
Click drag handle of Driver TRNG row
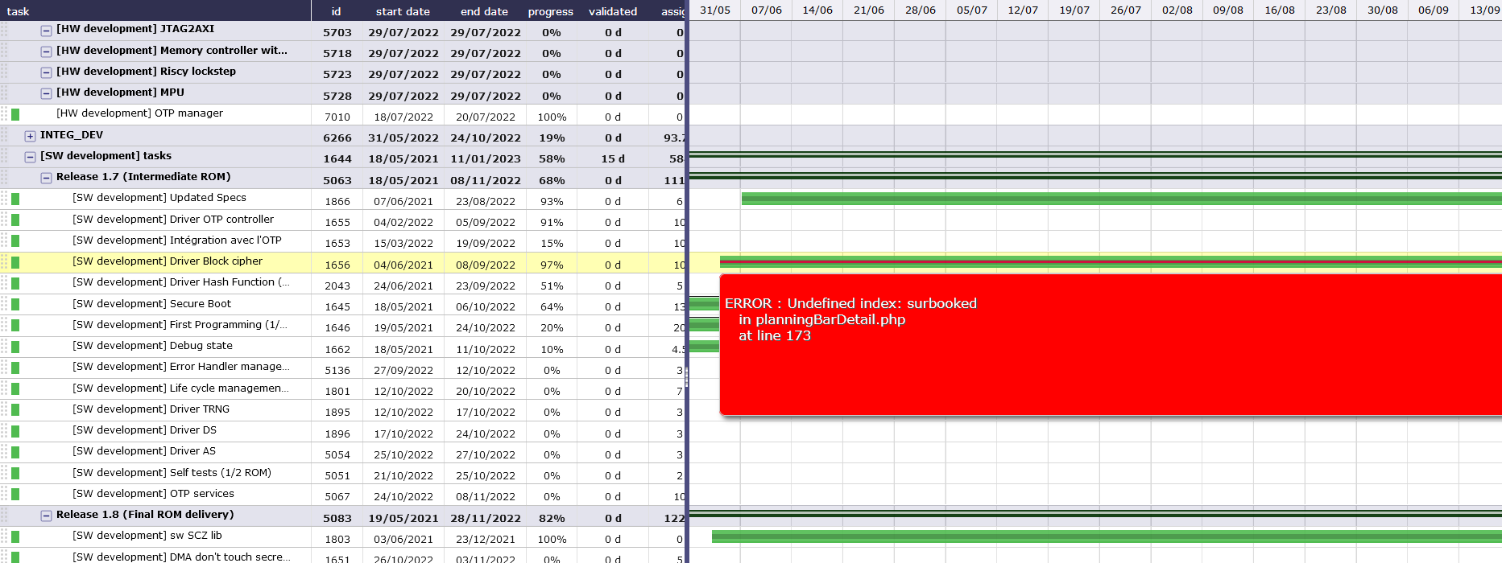click(x=4, y=410)
